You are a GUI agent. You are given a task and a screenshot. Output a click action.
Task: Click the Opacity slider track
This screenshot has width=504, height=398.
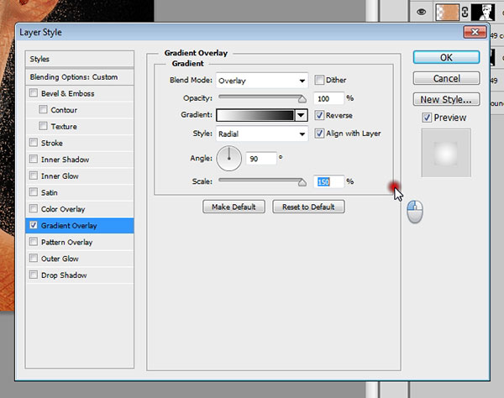[x=260, y=98]
